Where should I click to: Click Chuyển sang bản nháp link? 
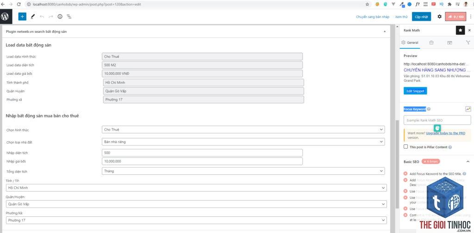[373, 17]
